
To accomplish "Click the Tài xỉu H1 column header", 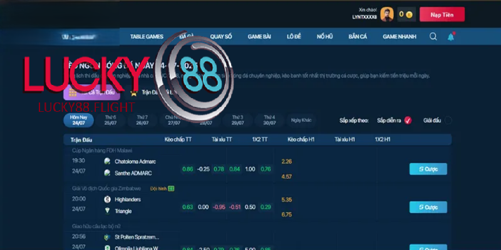I will click(345, 139).
